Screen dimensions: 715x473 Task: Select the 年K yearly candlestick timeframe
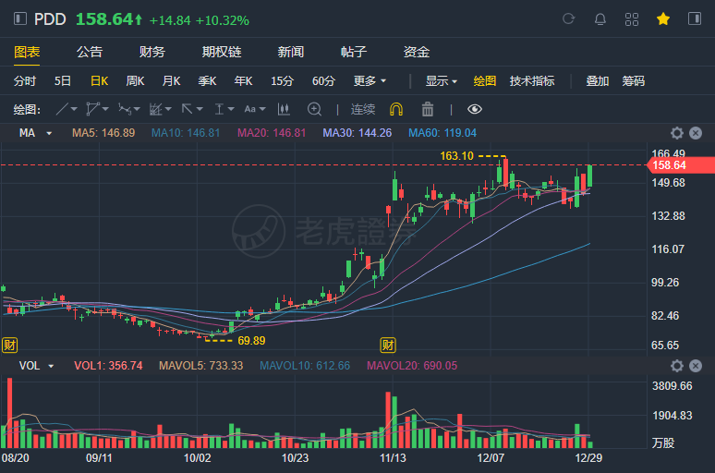coord(243,81)
